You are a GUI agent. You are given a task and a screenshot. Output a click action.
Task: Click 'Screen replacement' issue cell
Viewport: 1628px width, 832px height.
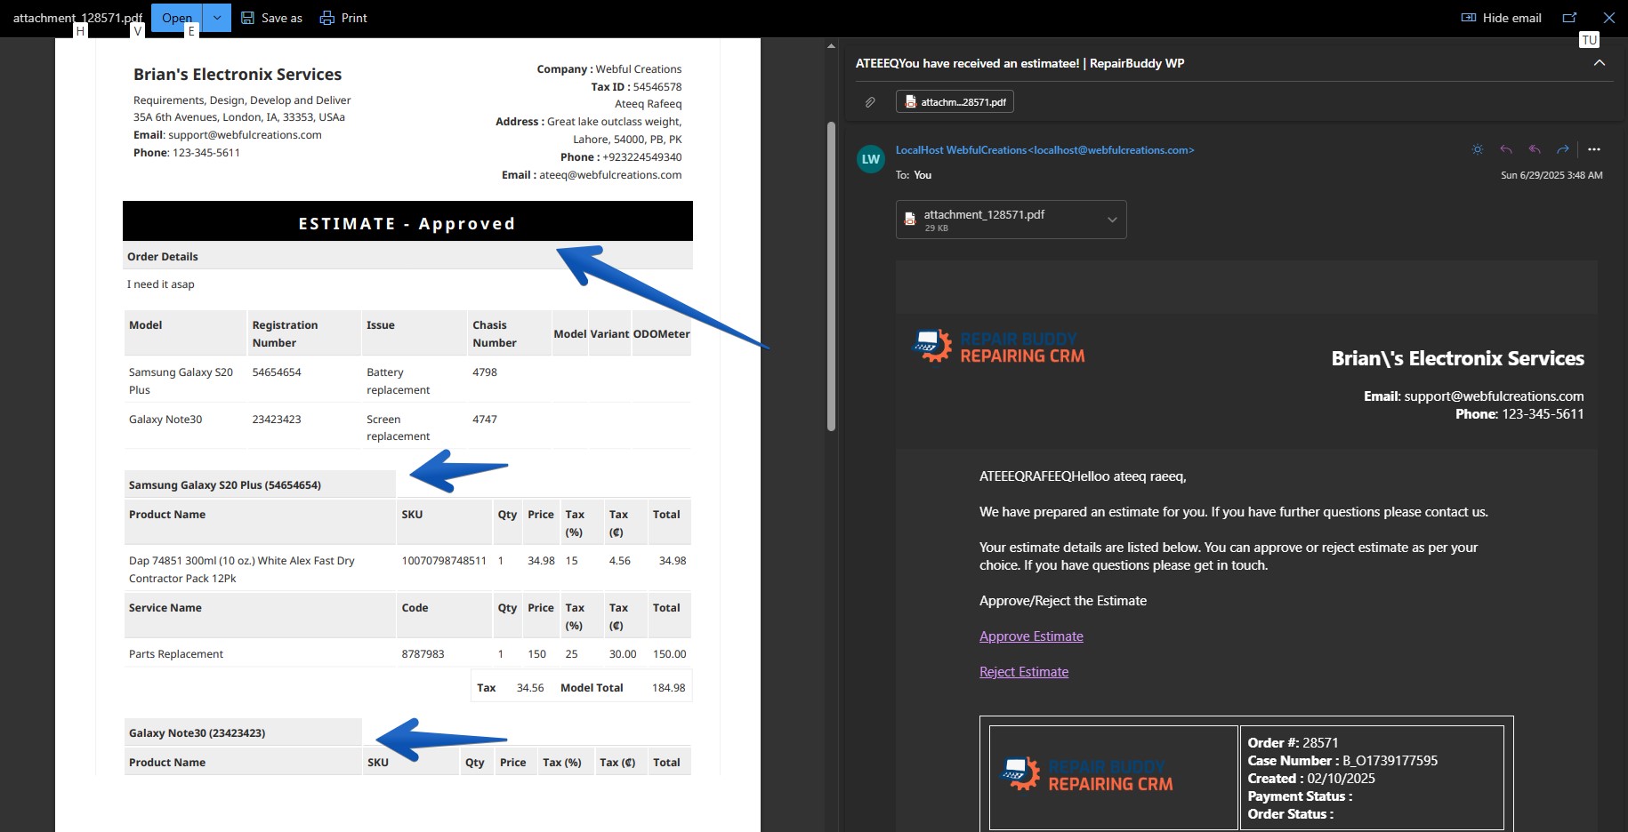(x=398, y=428)
